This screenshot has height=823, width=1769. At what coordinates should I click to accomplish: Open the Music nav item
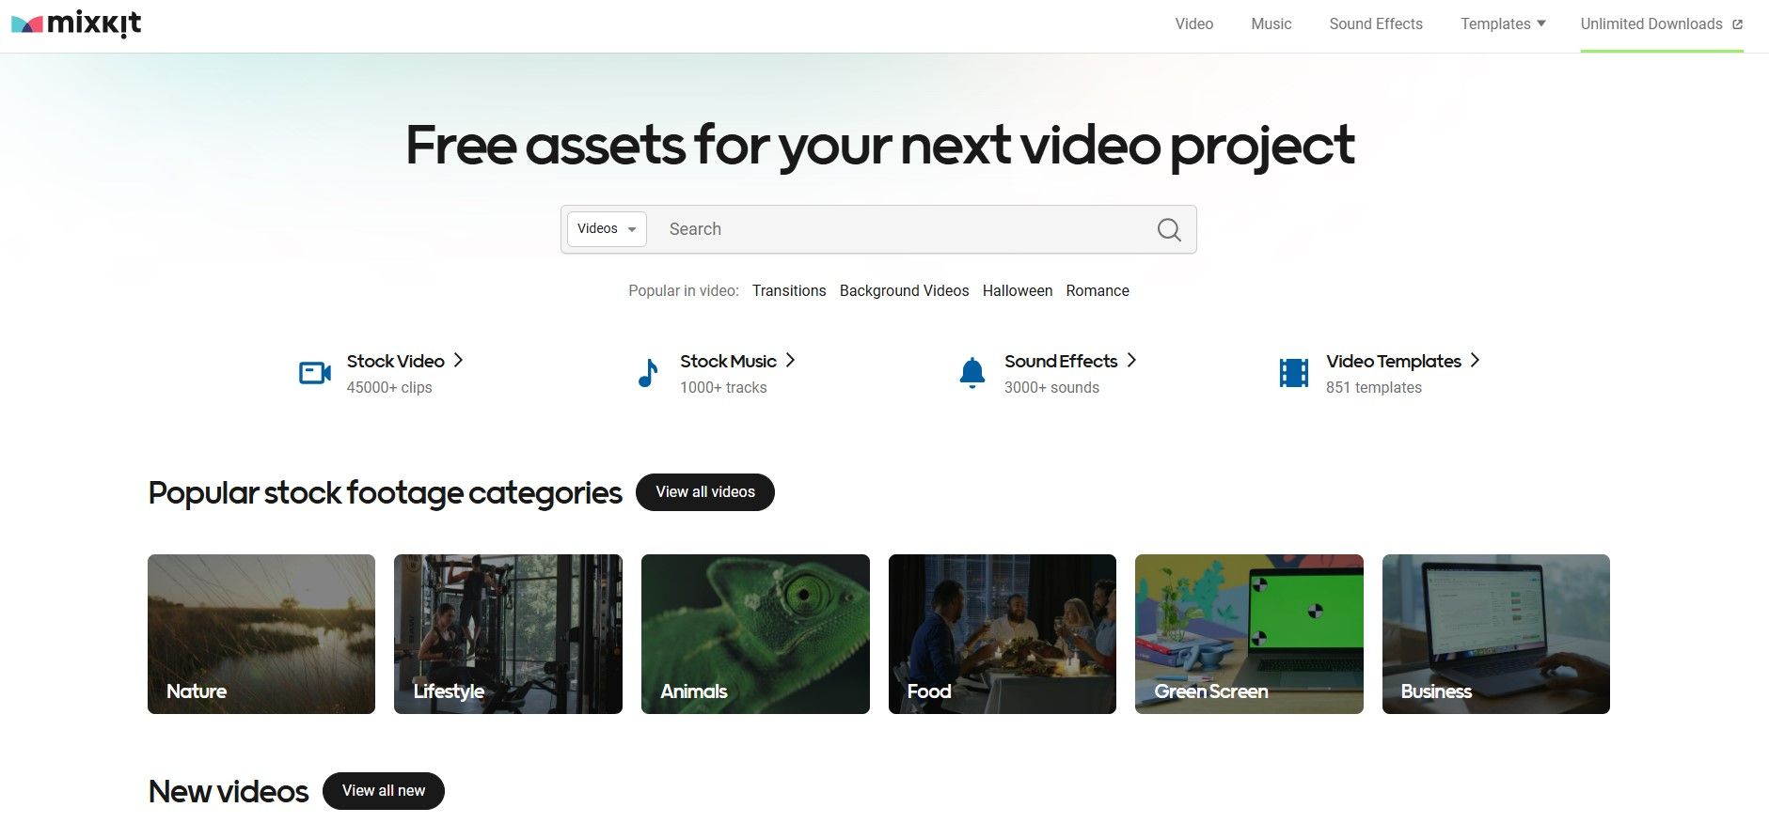(1271, 24)
